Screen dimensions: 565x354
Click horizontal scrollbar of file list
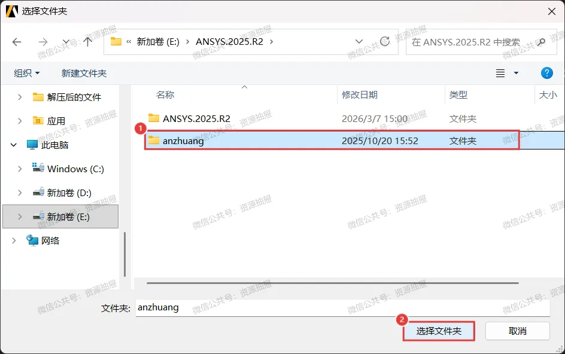tap(332, 283)
